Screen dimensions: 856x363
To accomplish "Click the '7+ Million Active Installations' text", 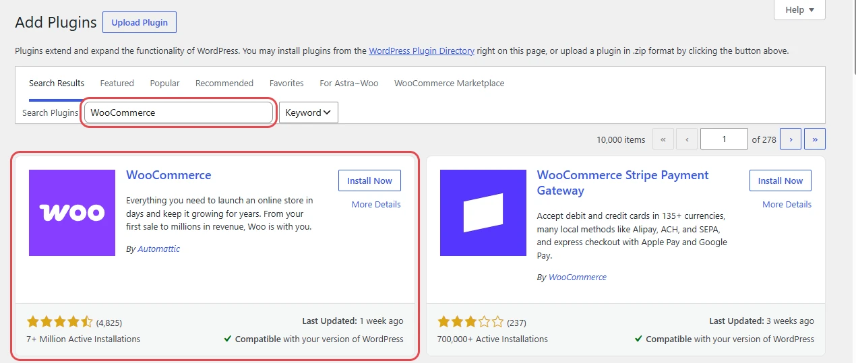I will pyautogui.click(x=84, y=339).
